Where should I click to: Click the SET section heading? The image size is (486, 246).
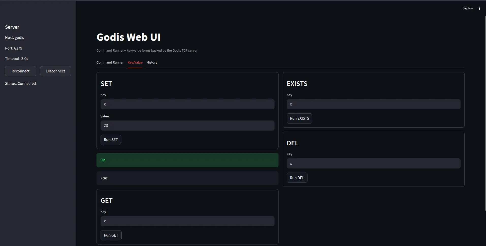pos(106,84)
